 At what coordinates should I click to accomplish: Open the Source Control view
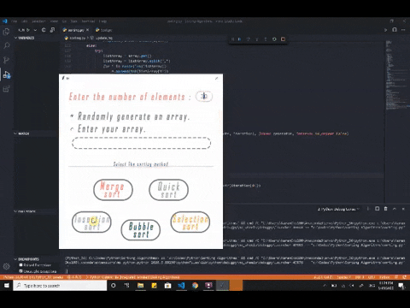point(6,60)
